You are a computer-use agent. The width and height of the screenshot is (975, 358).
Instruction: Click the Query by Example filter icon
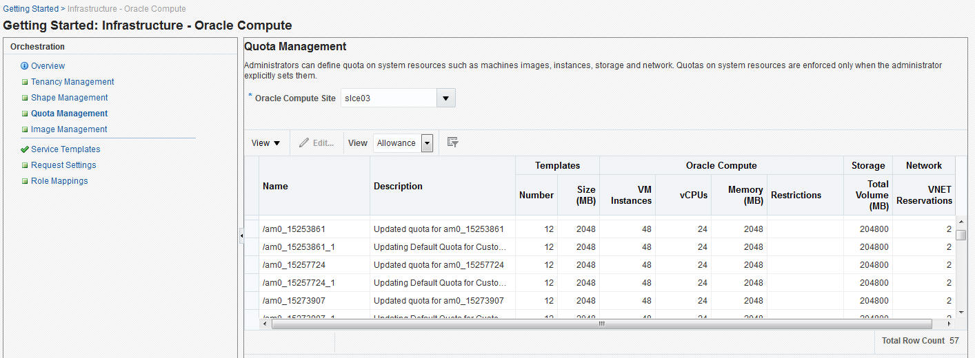point(452,143)
